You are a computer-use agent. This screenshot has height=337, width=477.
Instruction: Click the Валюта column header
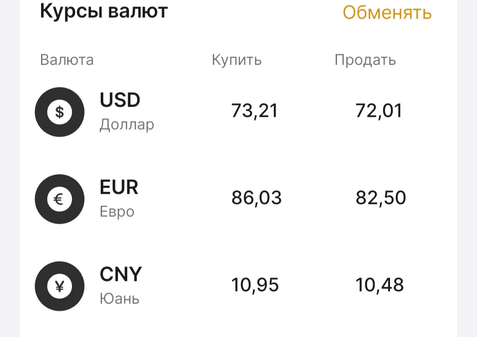67,60
